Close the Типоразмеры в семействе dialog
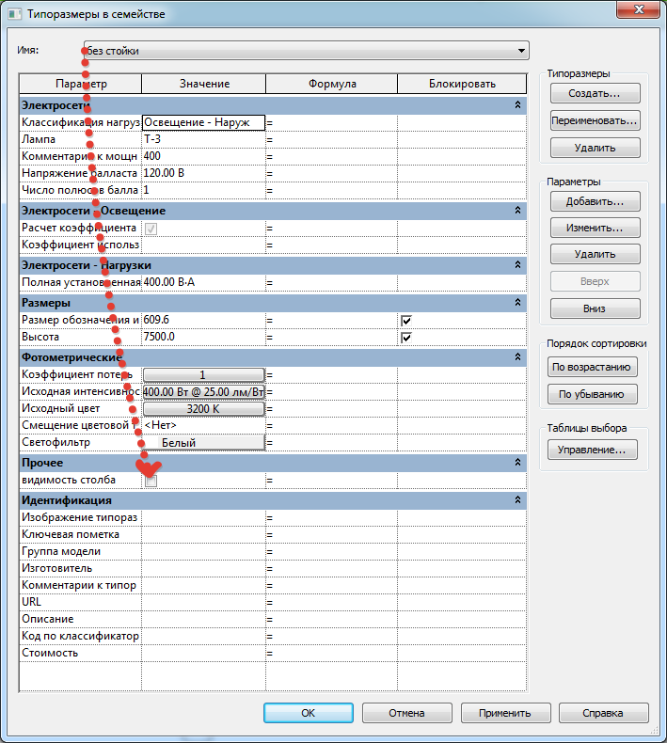This screenshot has height=743, width=667. pos(638,10)
